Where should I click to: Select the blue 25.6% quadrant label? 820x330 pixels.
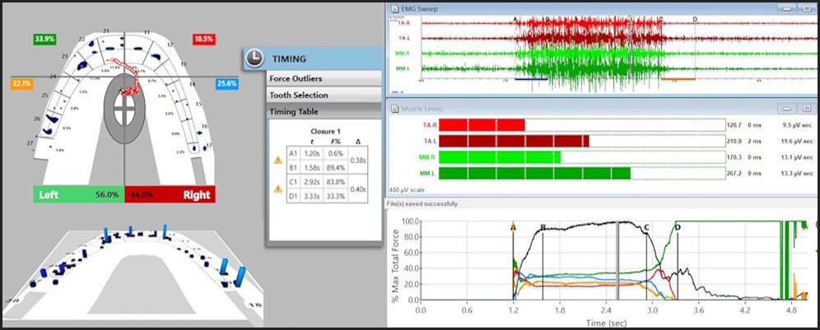pyautogui.click(x=227, y=83)
